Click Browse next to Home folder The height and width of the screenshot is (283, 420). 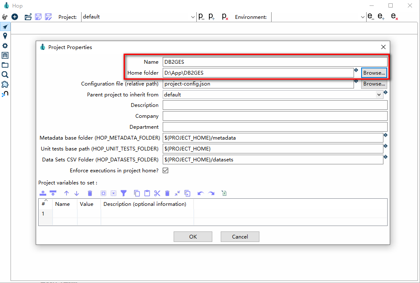pos(374,73)
